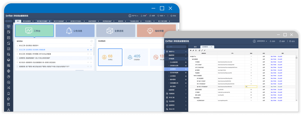
Task: Toggle the pin icon on highlighted 承兑汇票-库存管理 row
Action: pos(88,50)
